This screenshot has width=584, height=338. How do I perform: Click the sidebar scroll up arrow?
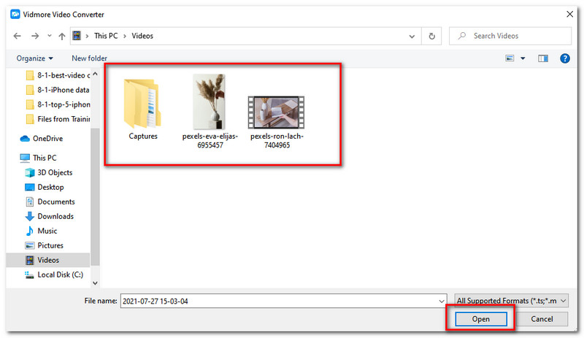click(x=96, y=74)
